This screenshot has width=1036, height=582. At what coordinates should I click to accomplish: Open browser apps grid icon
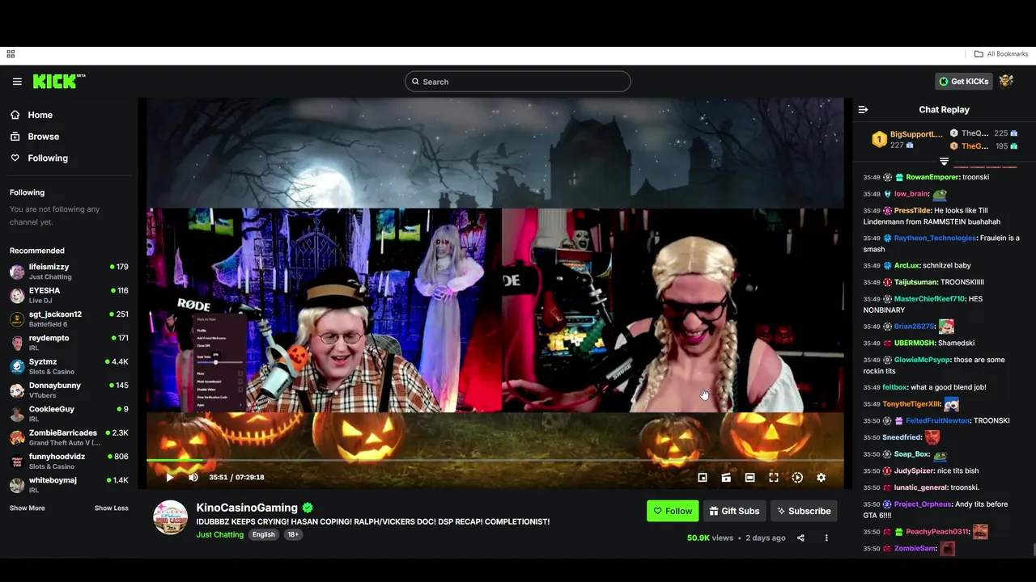11,54
